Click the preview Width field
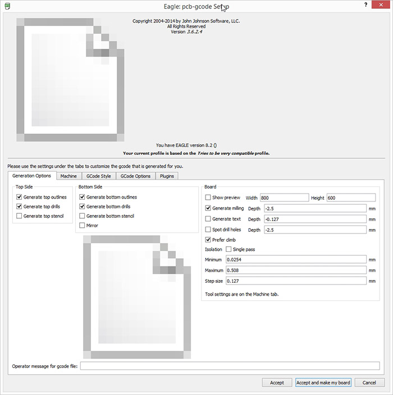Image resolution: width=393 pixels, height=395 pixels. 284,197
